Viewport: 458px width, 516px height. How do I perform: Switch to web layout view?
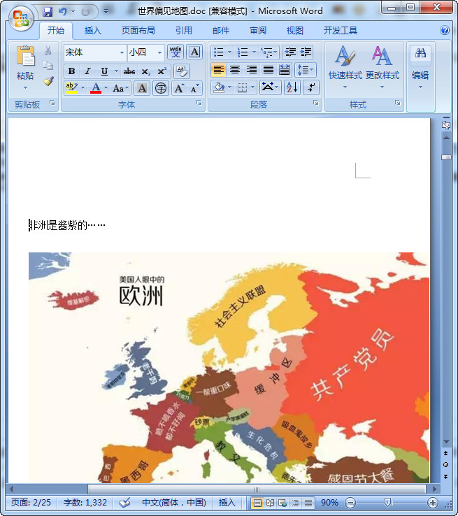282,503
